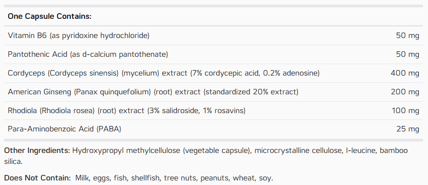Click the 100 mg Rhodiola amount
Viewport: 428px width, 185px height.
(405, 111)
